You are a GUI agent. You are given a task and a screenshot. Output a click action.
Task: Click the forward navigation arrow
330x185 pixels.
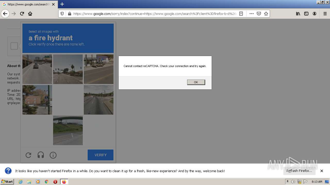[x=14, y=14]
